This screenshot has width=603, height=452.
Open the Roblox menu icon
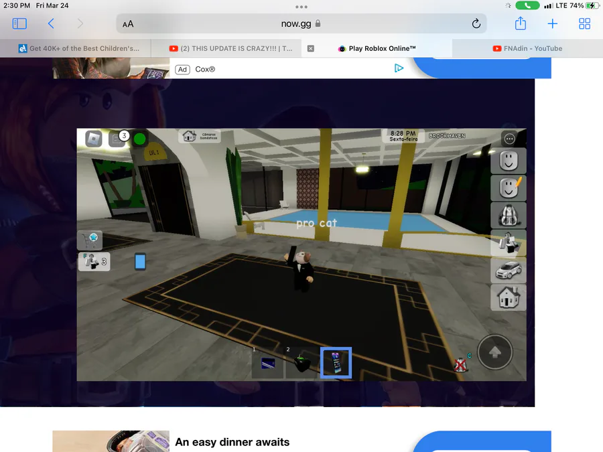pos(94,139)
